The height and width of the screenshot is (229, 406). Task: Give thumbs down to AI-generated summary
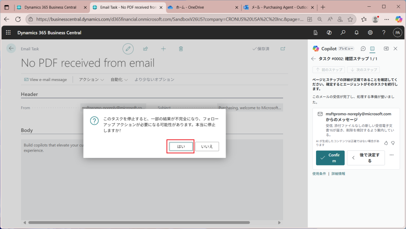click(x=393, y=143)
